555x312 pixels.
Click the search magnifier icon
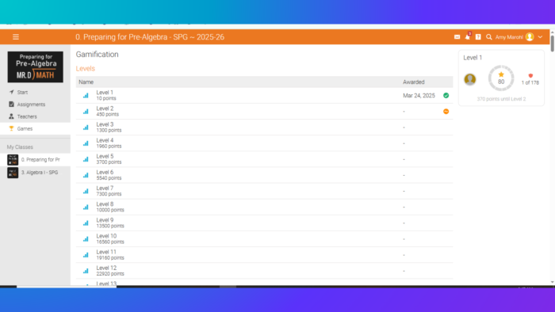click(x=489, y=36)
